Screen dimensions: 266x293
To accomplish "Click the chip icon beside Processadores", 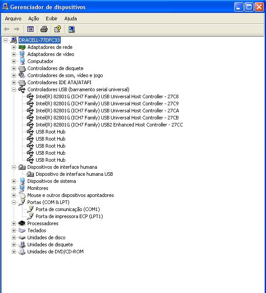I will tap(22, 223).
